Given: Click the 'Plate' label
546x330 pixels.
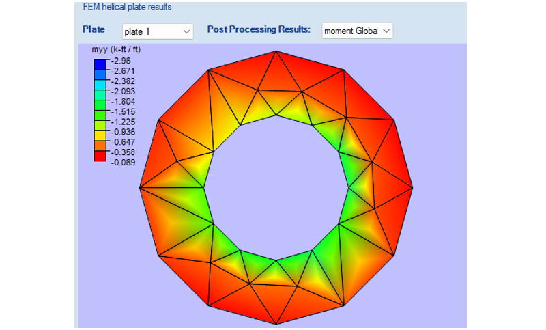Looking at the screenshot, I should pyautogui.click(x=94, y=29).
